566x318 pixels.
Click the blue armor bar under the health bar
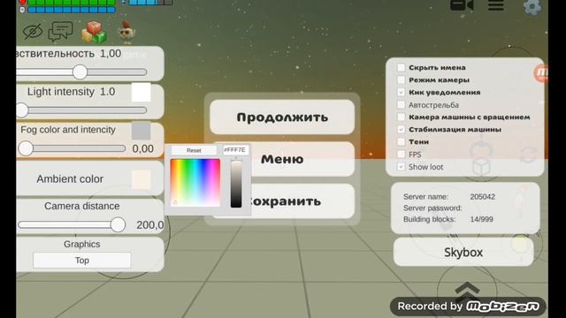[x=72, y=10]
